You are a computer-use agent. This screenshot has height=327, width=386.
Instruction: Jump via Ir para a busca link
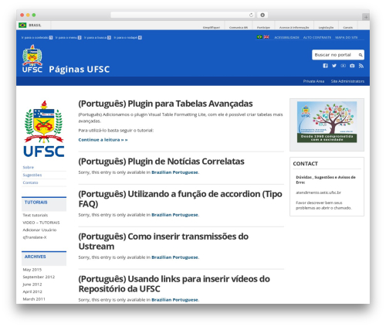point(97,38)
